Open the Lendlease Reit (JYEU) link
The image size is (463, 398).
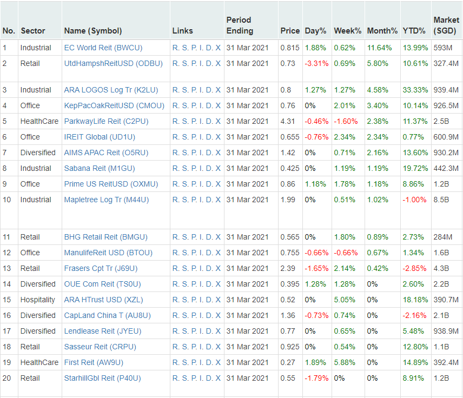pyautogui.click(x=102, y=331)
